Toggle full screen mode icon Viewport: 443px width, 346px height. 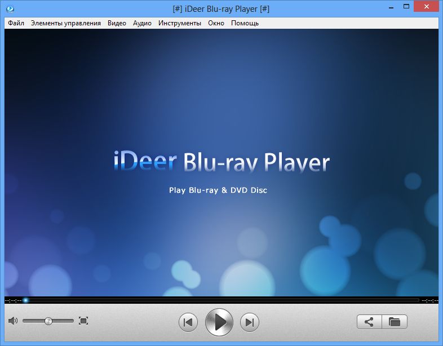[x=83, y=321]
